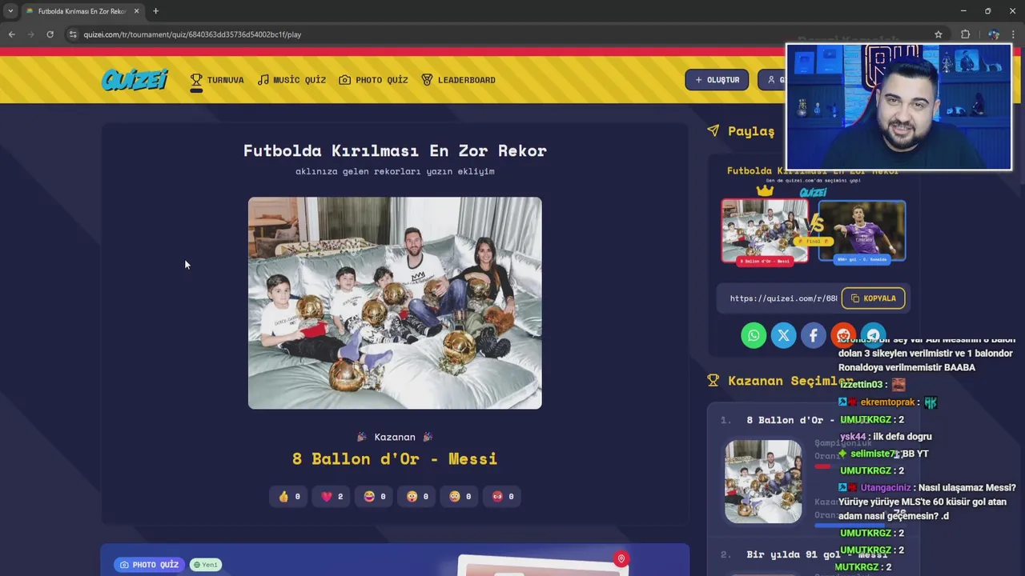This screenshot has width=1025, height=576.
Task: Close the Futbolda Kırılması browser tab
Action: tap(136, 11)
